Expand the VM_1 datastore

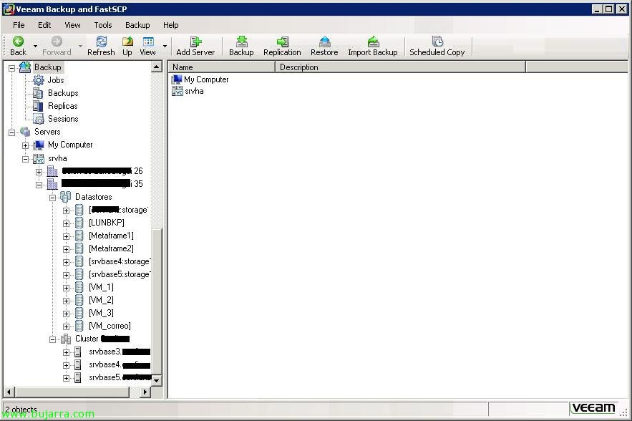coord(66,288)
